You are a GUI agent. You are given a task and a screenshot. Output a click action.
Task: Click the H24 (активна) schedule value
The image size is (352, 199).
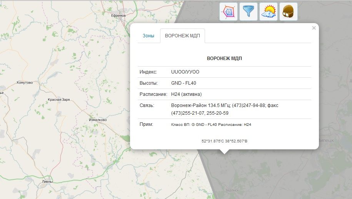click(186, 94)
